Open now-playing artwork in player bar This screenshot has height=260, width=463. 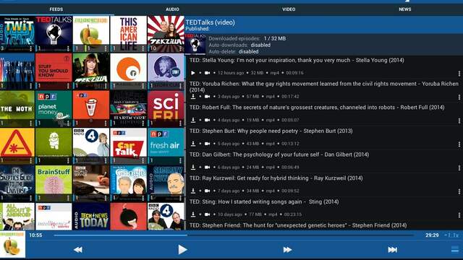[12, 244]
